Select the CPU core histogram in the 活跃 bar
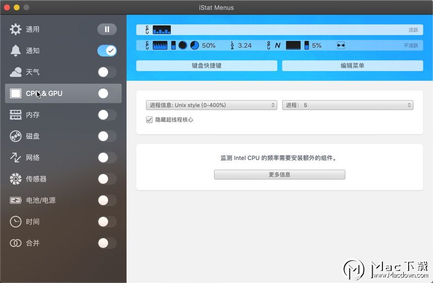This screenshot has width=433, height=283. click(162, 30)
